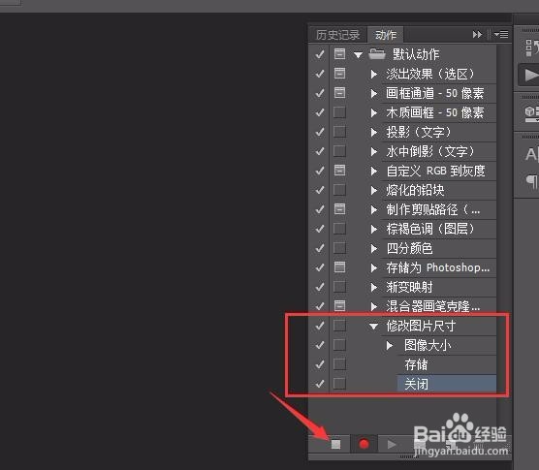Expand the 投影（文字） action
539x470 pixels.
[374, 132]
